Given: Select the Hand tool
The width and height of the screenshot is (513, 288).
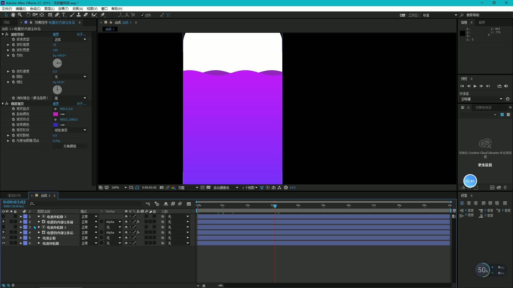Looking at the screenshot, I should click(13, 15).
